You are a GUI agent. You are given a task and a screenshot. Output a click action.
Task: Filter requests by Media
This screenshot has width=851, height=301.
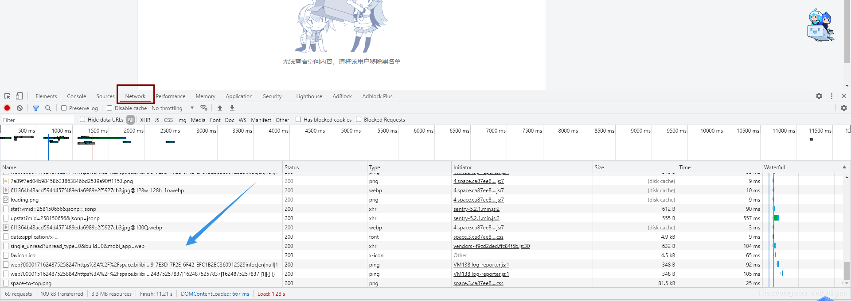(198, 120)
